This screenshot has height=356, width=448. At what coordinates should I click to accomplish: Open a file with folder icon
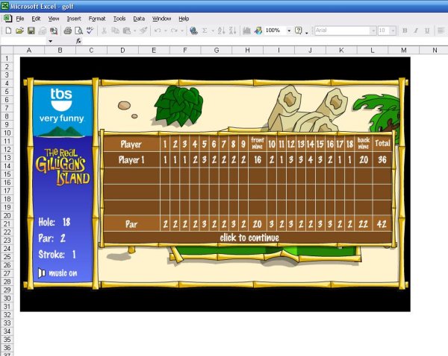point(19,31)
